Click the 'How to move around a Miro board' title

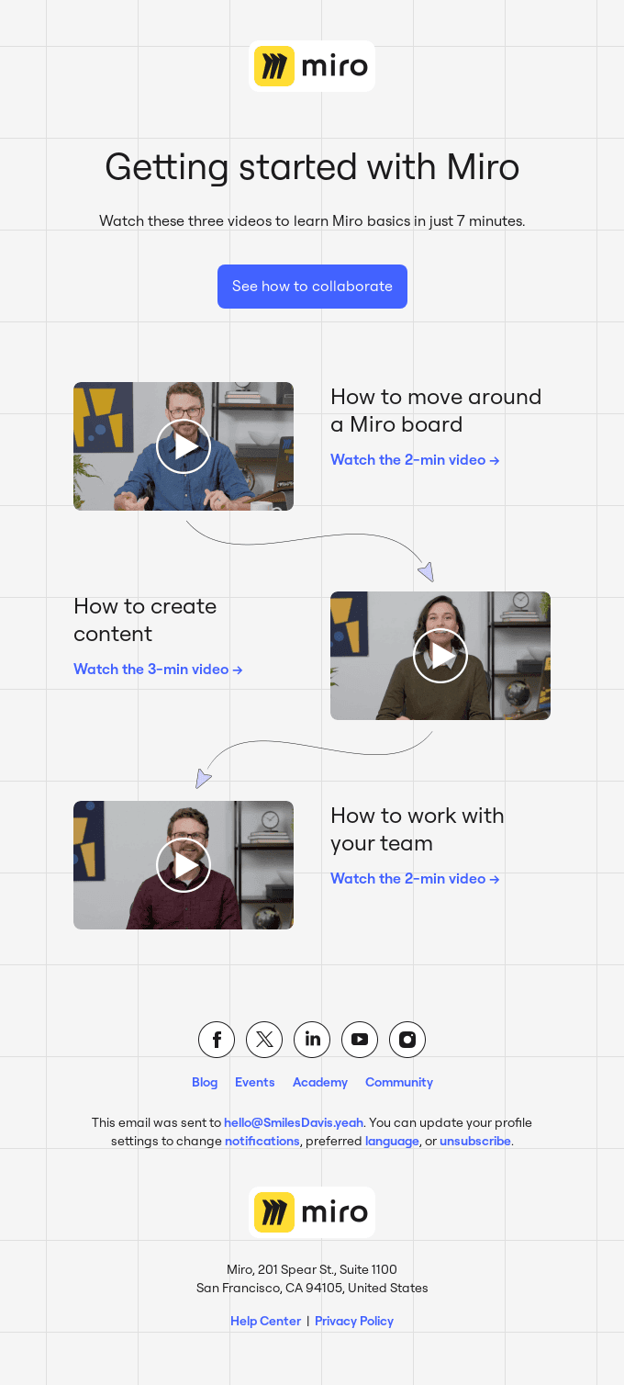[436, 411]
